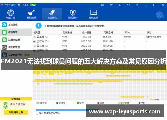The image size is (167, 120).
Task: Click the drive icon of 软件 (D:)
Action: pos(38,41)
